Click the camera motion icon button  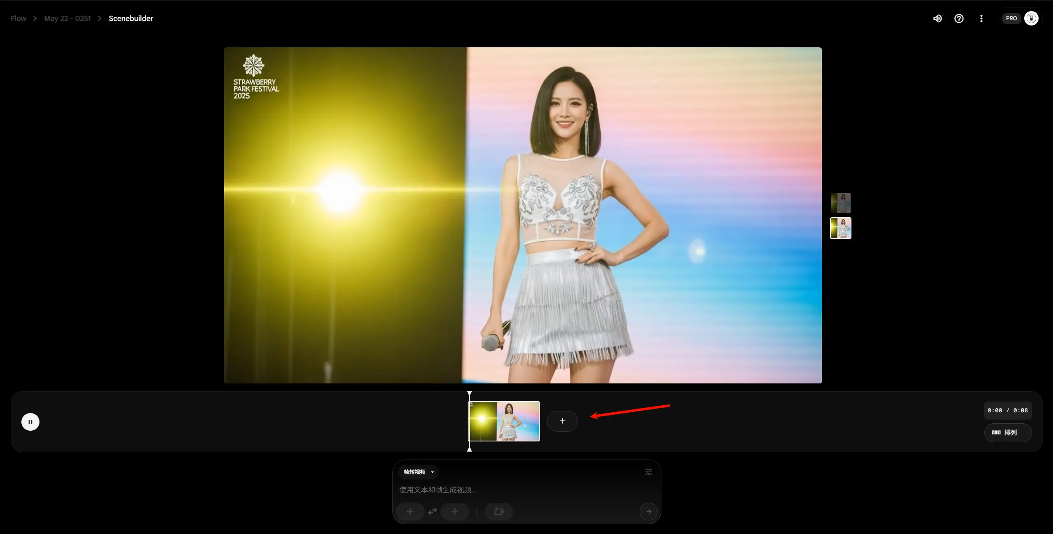tap(499, 511)
